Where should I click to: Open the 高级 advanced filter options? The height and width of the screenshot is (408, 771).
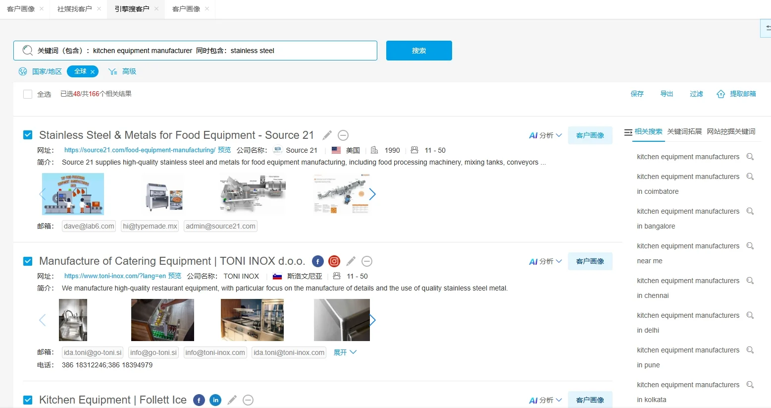click(x=122, y=71)
